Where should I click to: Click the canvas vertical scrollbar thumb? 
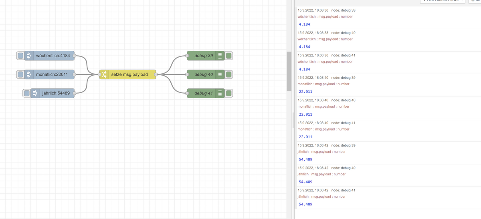click(289, 71)
